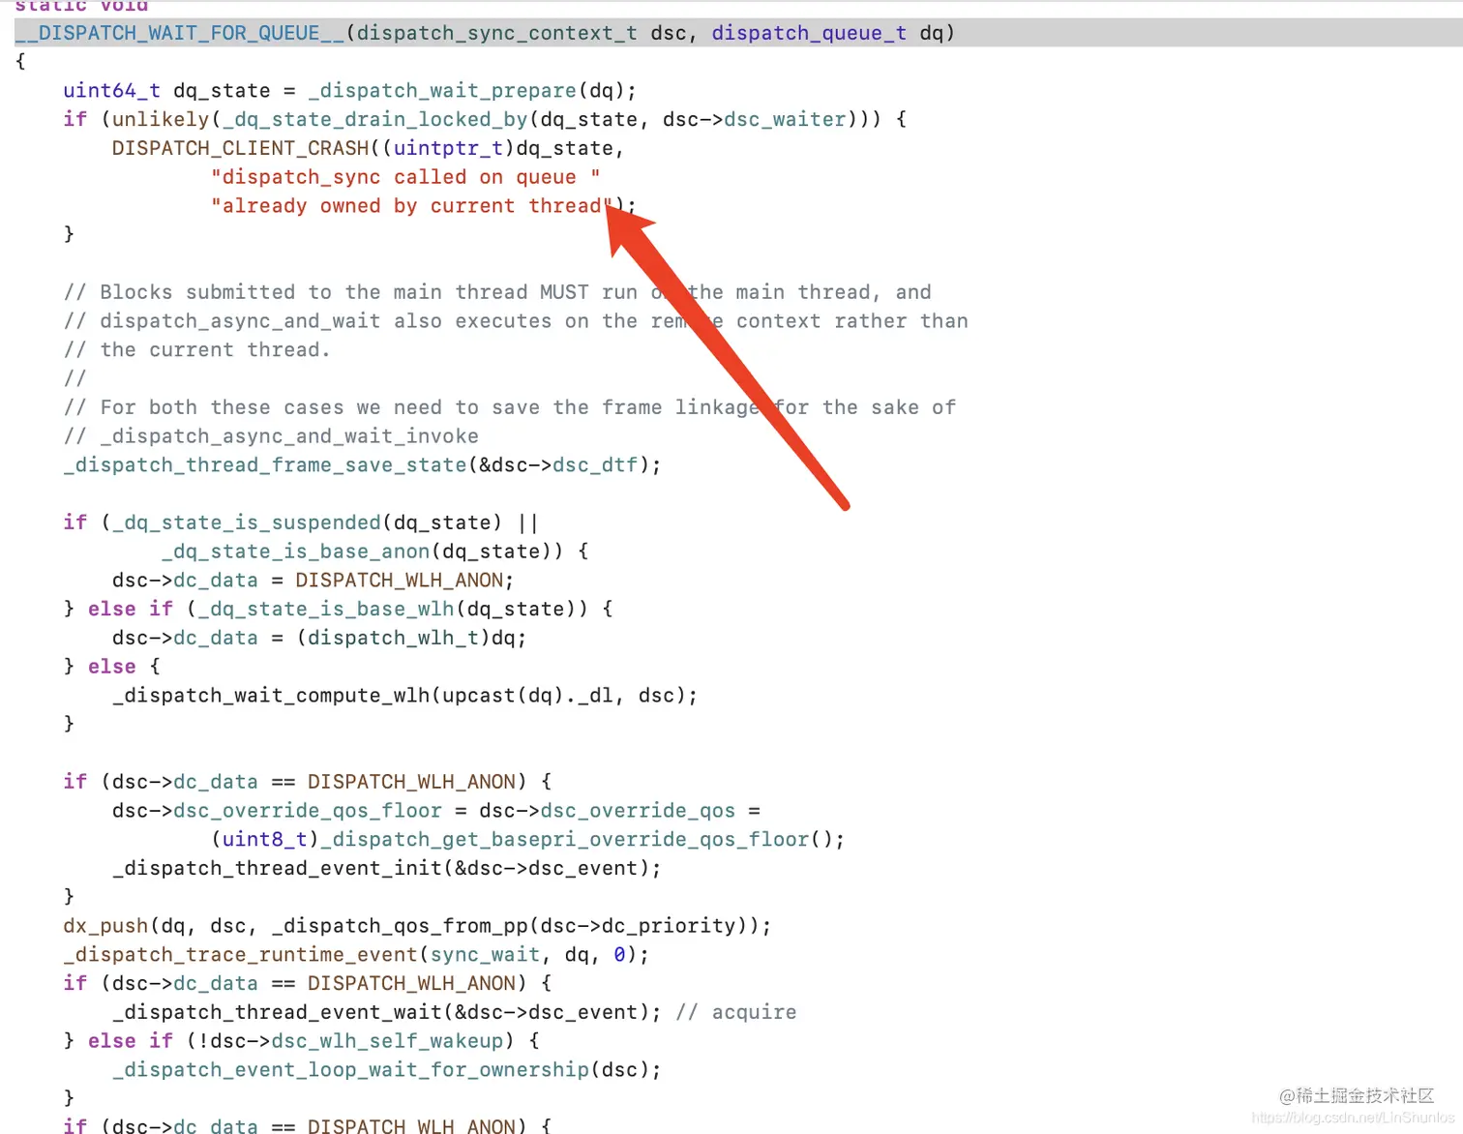Viewport: 1463px width, 1134px height.
Task: Click dispatch_sync_context_t parameter type
Action: point(497,33)
